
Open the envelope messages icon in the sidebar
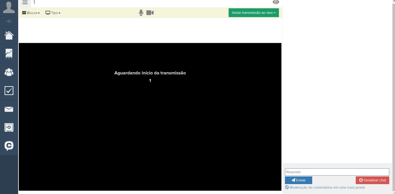pyautogui.click(x=9, y=109)
